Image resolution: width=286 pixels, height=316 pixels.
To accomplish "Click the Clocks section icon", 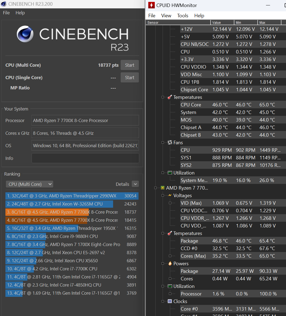I will tap(170, 301).
